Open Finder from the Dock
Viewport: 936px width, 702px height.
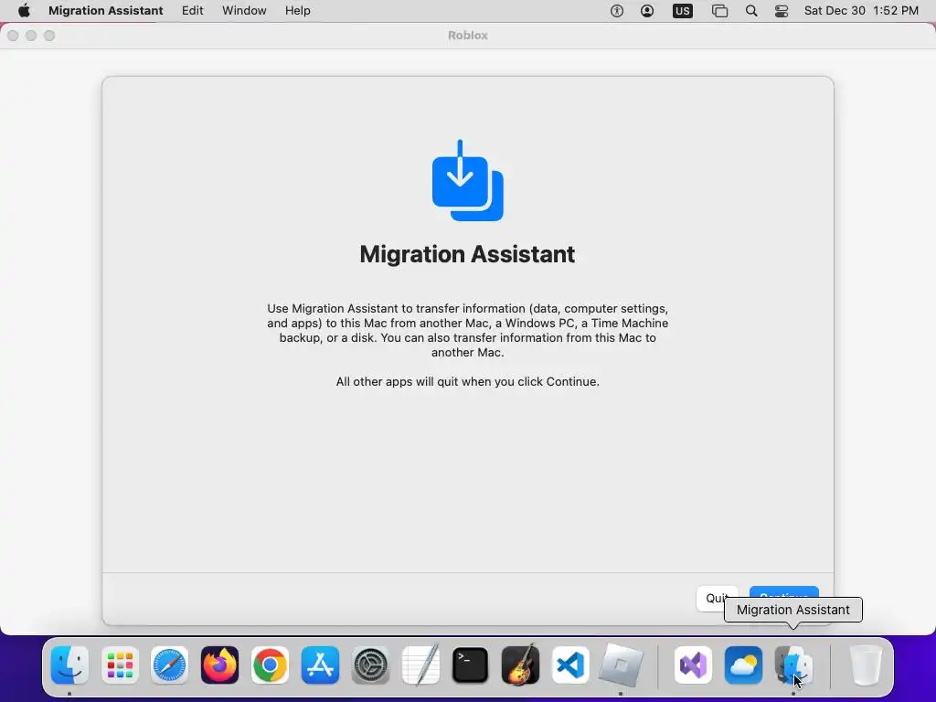coord(69,665)
